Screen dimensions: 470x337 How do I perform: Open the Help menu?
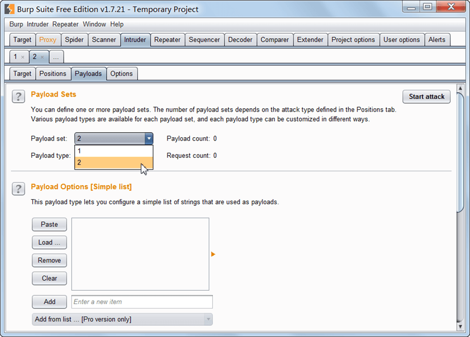[x=117, y=24]
